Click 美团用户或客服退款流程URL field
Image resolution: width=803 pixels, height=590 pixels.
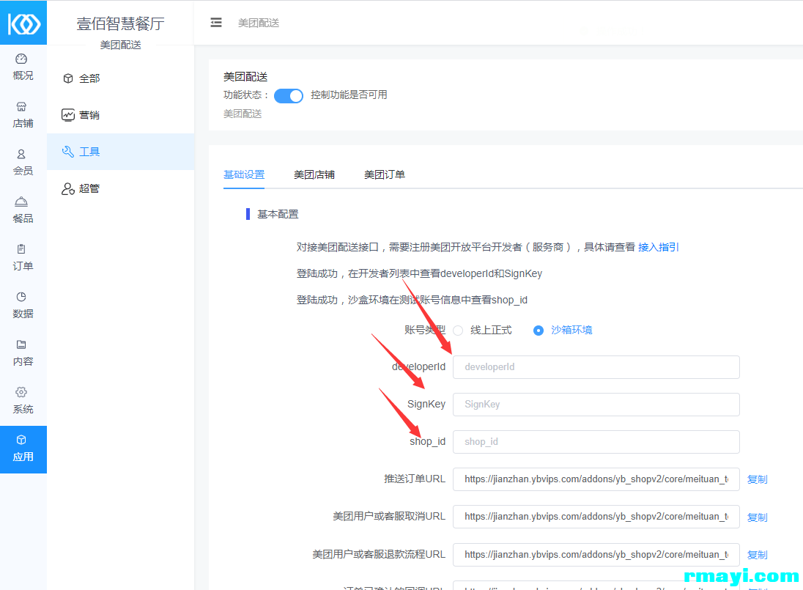[596, 555]
